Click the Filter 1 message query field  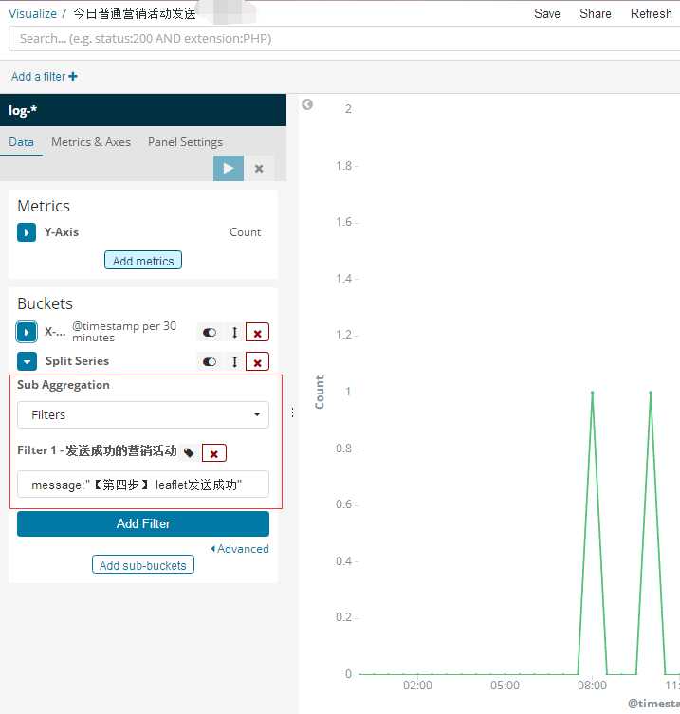[x=143, y=485]
